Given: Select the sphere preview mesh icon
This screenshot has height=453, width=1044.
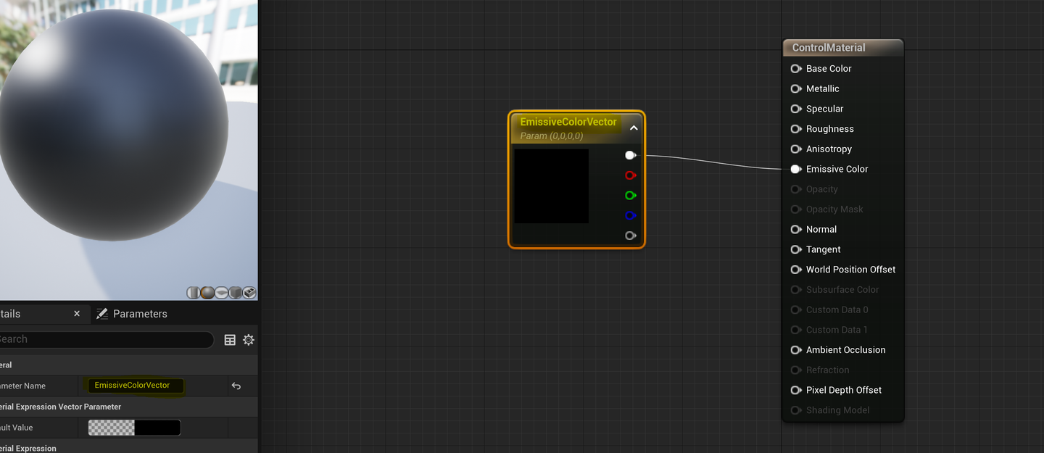Looking at the screenshot, I should (207, 293).
